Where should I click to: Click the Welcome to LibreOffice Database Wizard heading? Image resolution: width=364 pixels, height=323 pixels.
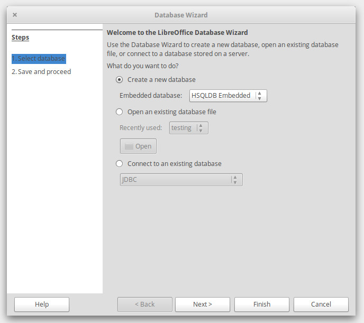[x=177, y=32]
